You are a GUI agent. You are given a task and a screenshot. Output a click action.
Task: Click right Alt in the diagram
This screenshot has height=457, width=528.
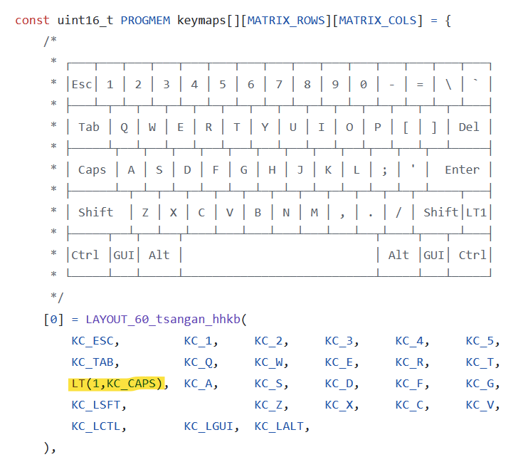(x=398, y=256)
